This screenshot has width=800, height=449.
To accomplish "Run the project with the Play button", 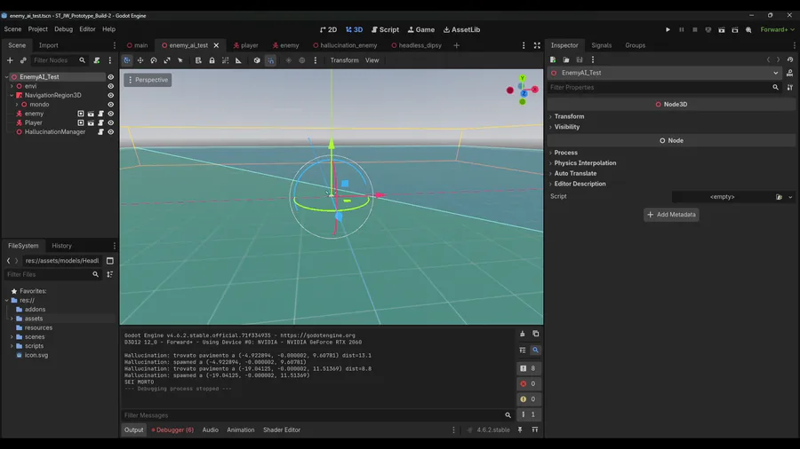I will point(668,29).
